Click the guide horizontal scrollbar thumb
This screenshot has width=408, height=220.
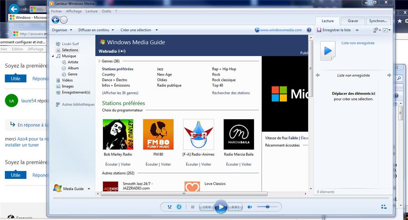click(184, 194)
